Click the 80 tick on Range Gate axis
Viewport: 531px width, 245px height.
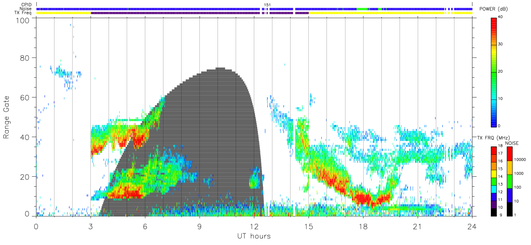[x=26, y=58]
